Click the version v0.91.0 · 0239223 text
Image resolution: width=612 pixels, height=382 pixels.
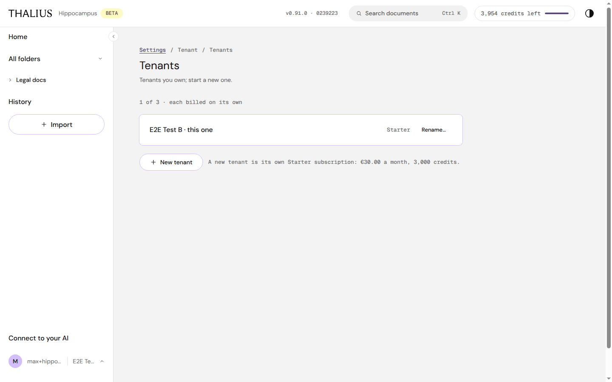click(x=312, y=14)
